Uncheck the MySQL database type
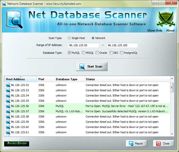Viewport: 179px width, 152px height. click(70, 53)
